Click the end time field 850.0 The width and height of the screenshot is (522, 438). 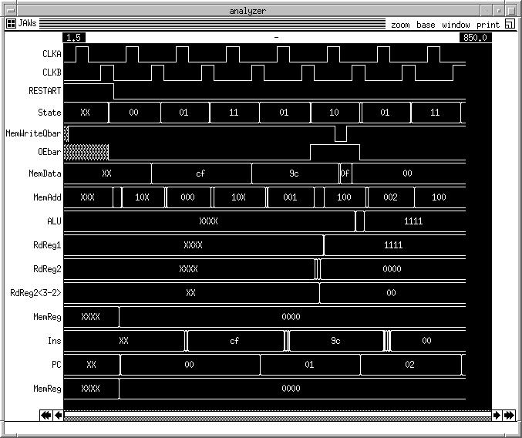pyautogui.click(x=475, y=37)
